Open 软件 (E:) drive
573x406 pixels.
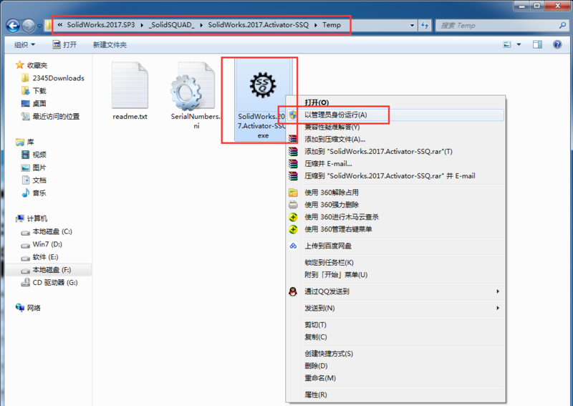40,257
